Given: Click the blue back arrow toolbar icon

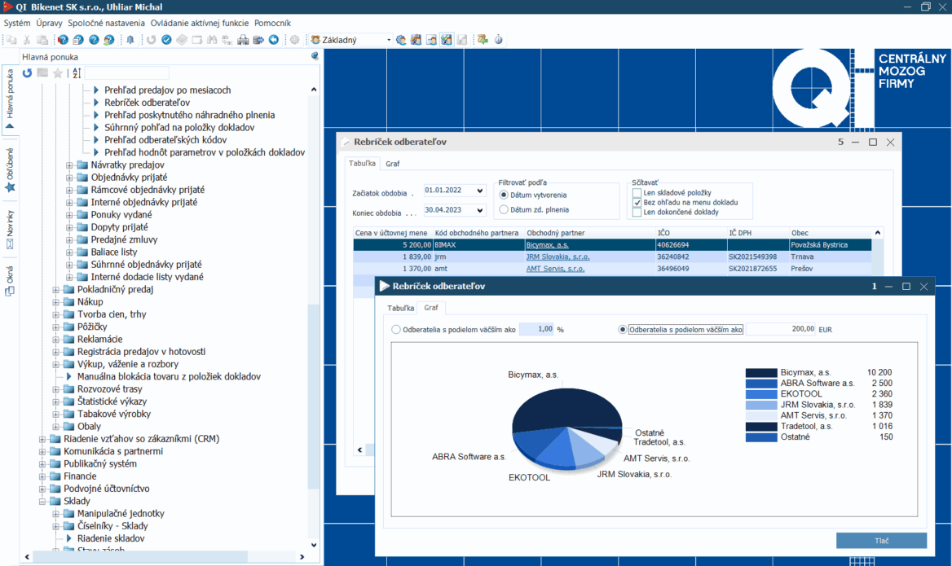Looking at the screenshot, I should (273, 40).
